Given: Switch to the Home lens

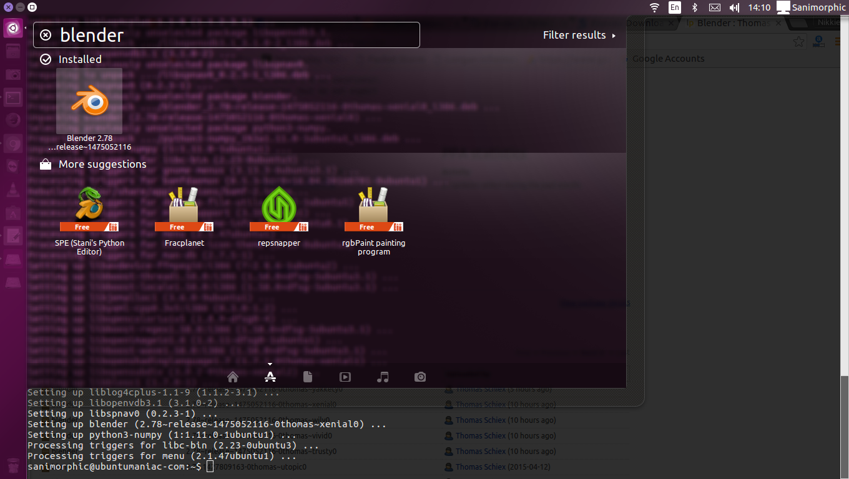Looking at the screenshot, I should (x=233, y=377).
